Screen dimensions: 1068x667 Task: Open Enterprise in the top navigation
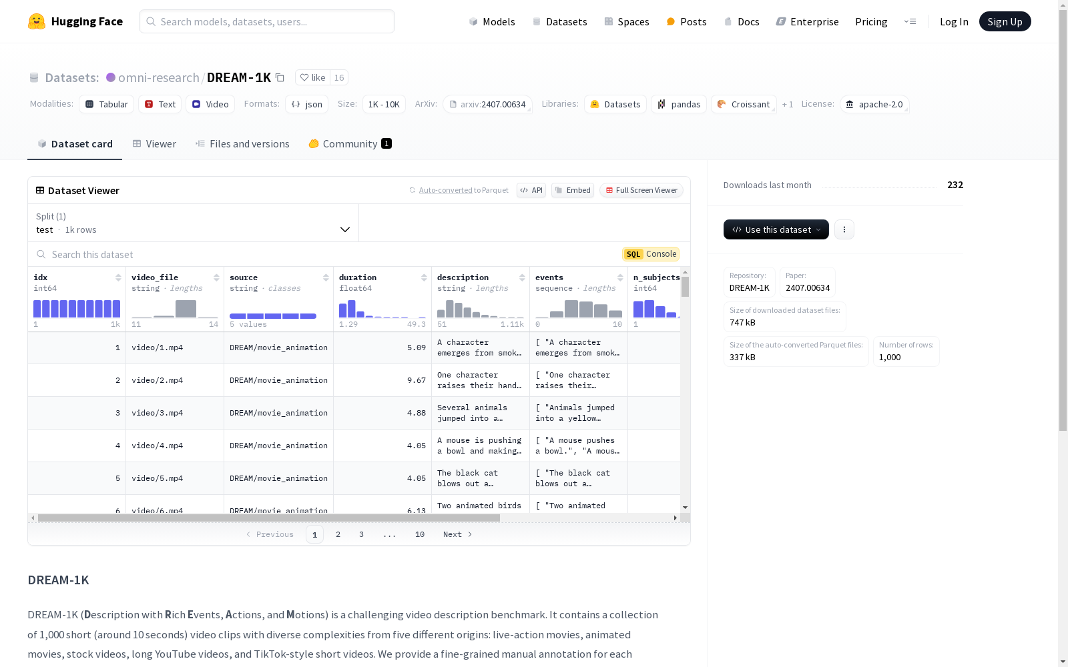807,21
